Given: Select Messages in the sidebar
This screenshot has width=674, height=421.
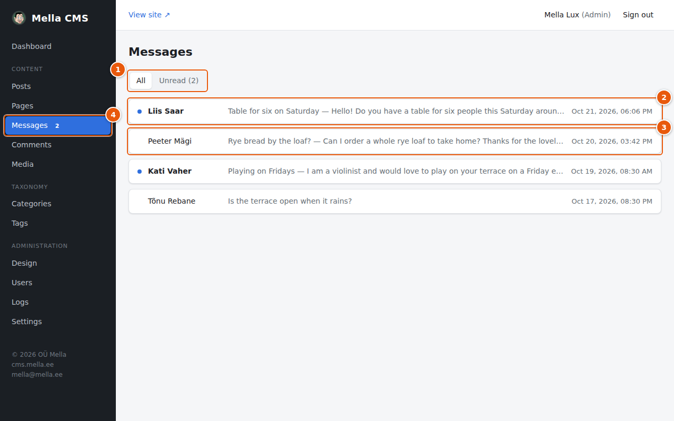Looking at the screenshot, I should point(58,126).
